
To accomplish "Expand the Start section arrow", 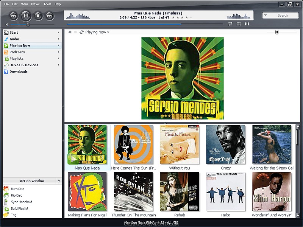I will pos(58,33).
